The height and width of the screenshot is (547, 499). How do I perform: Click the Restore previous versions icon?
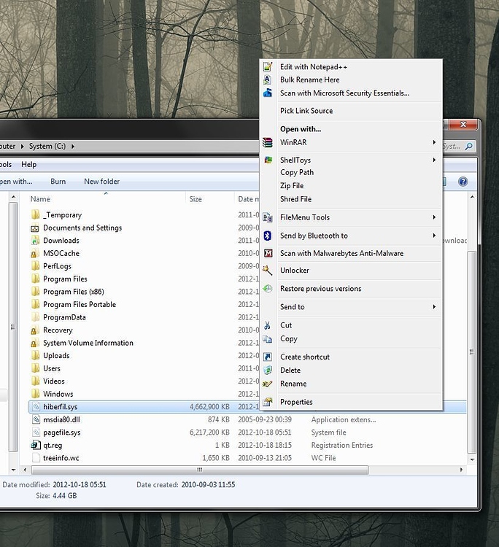pos(268,289)
